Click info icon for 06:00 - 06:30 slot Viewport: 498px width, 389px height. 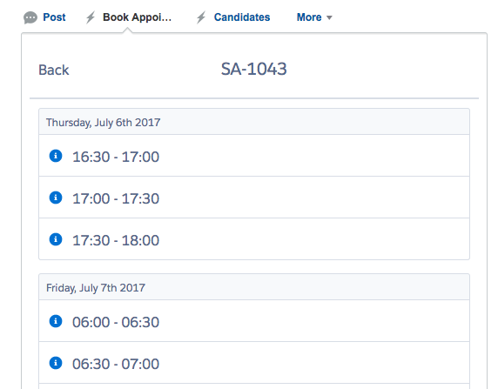[56, 321]
